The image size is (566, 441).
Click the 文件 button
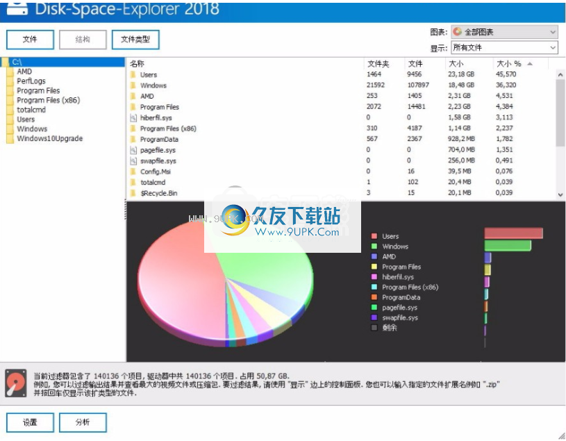coord(30,40)
